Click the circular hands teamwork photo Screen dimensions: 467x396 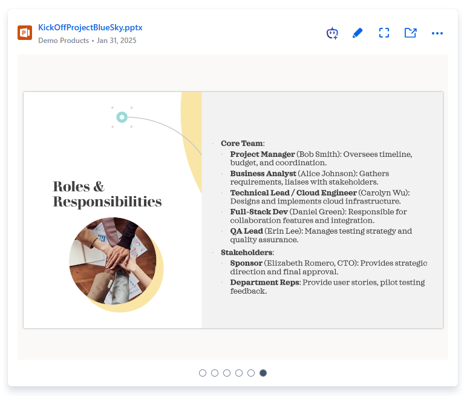point(113,261)
